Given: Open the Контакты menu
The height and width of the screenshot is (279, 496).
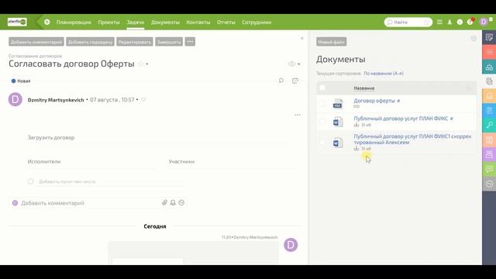Looking at the screenshot, I should point(198,22).
